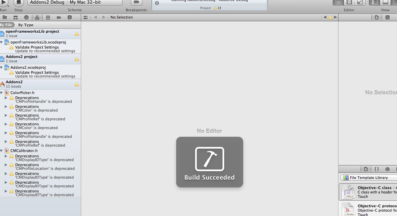Select the openFrameworksLib.xcodeproj row
The image size is (397, 216).
(40, 42)
